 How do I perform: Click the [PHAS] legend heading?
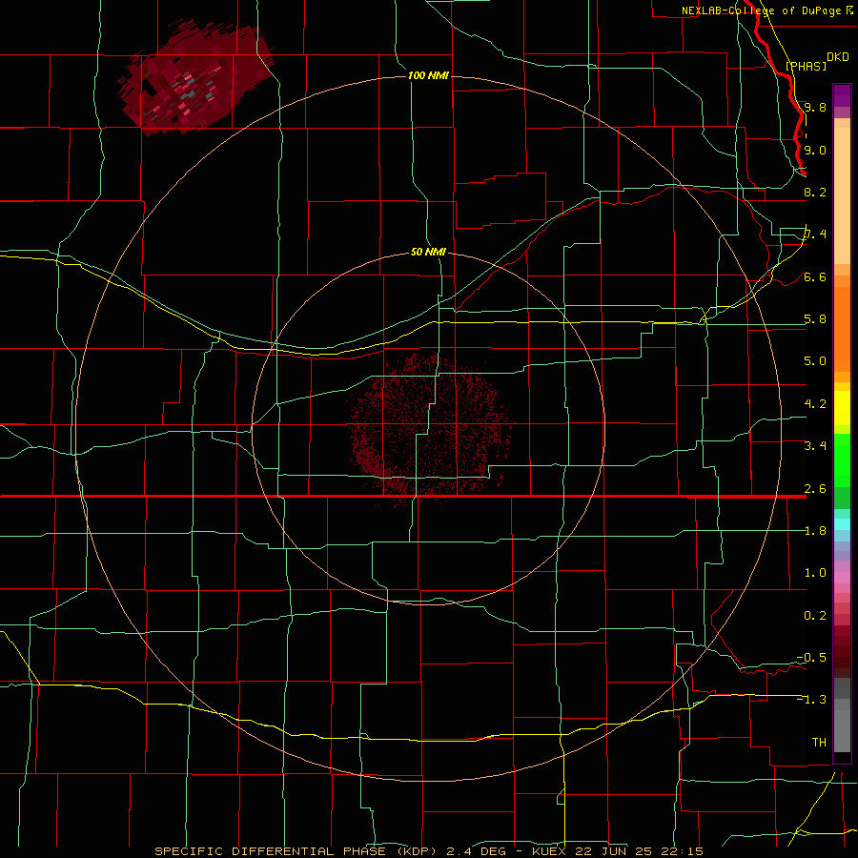tap(806, 66)
